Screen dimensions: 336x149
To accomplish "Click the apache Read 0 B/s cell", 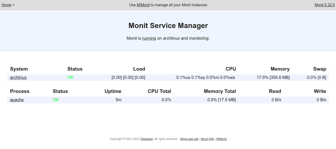I will click(276, 100).
